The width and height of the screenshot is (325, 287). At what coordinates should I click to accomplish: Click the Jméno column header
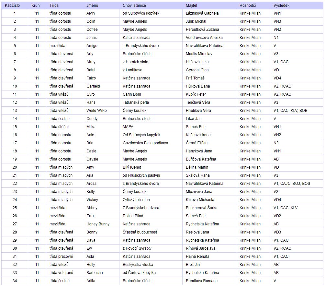coord(92,6)
